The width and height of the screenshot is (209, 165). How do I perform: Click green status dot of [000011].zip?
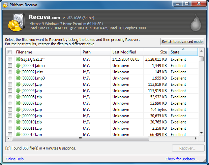pyautogui.click(x=18, y=128)
